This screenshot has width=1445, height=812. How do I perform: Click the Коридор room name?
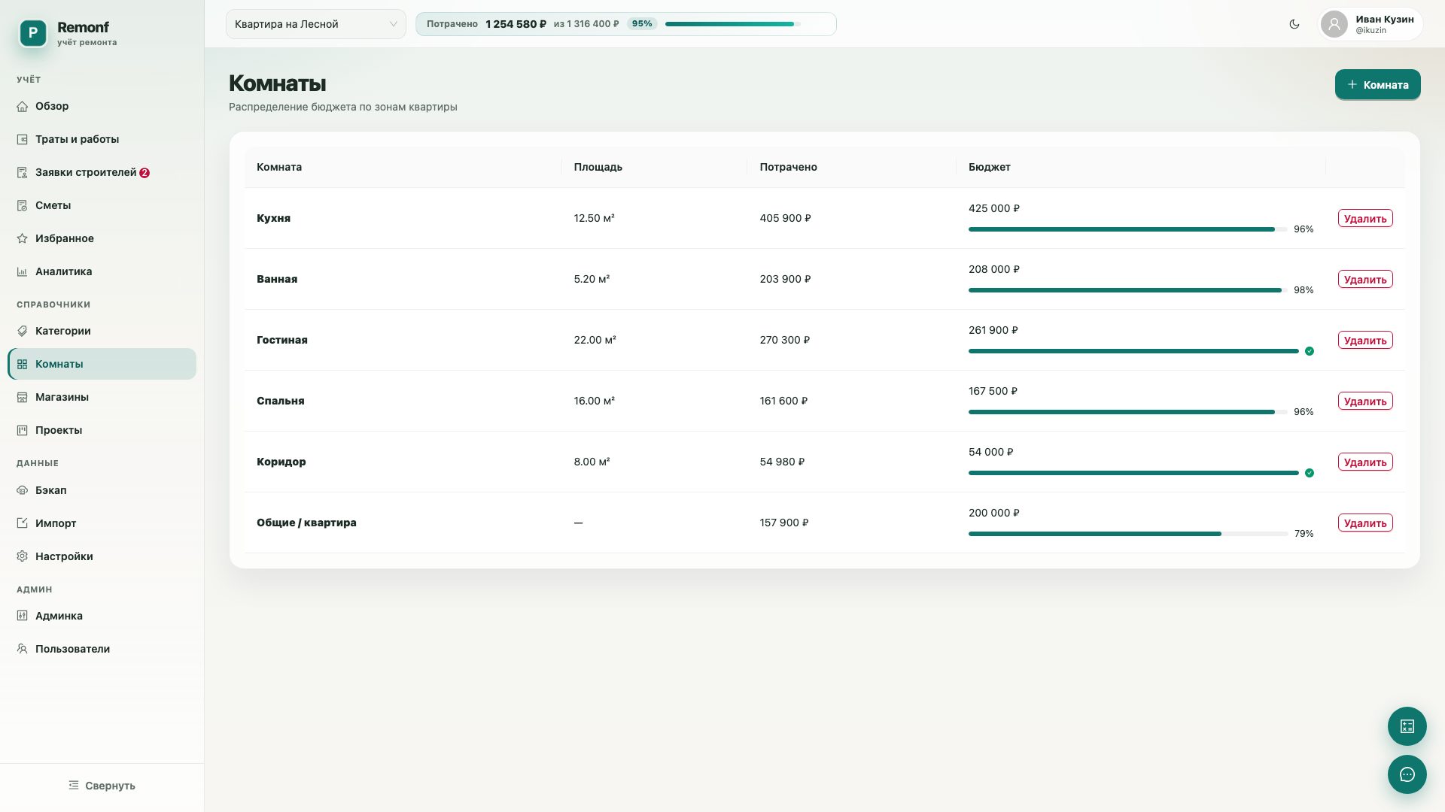coord(281,462)
